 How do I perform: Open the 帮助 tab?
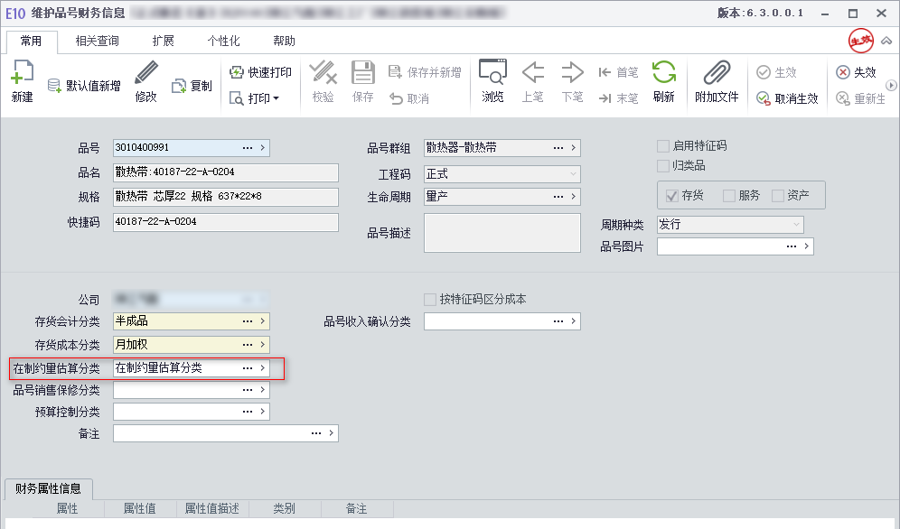click(284, 41)
